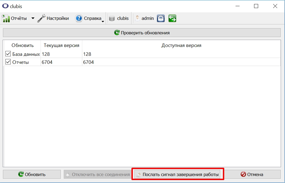Select current version cell 6704

coord(61,62)
